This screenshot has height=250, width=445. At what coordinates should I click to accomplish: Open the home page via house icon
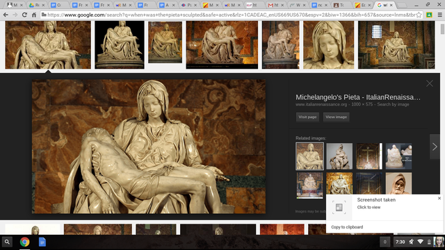(34, 15)
